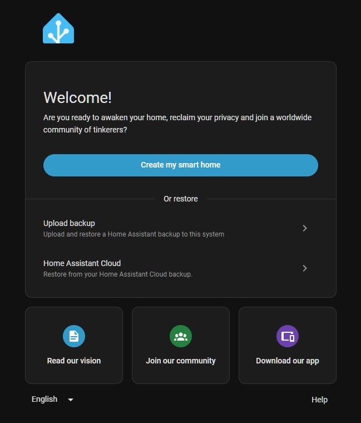Click the purple devices app icon
Viewport: 361px width, 423px height.
coord(288,336)
